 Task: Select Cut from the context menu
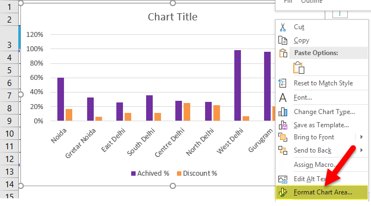(x=299, y=27)
